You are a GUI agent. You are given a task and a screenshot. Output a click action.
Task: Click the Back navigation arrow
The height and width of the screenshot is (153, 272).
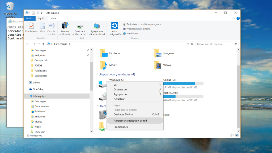28,44
